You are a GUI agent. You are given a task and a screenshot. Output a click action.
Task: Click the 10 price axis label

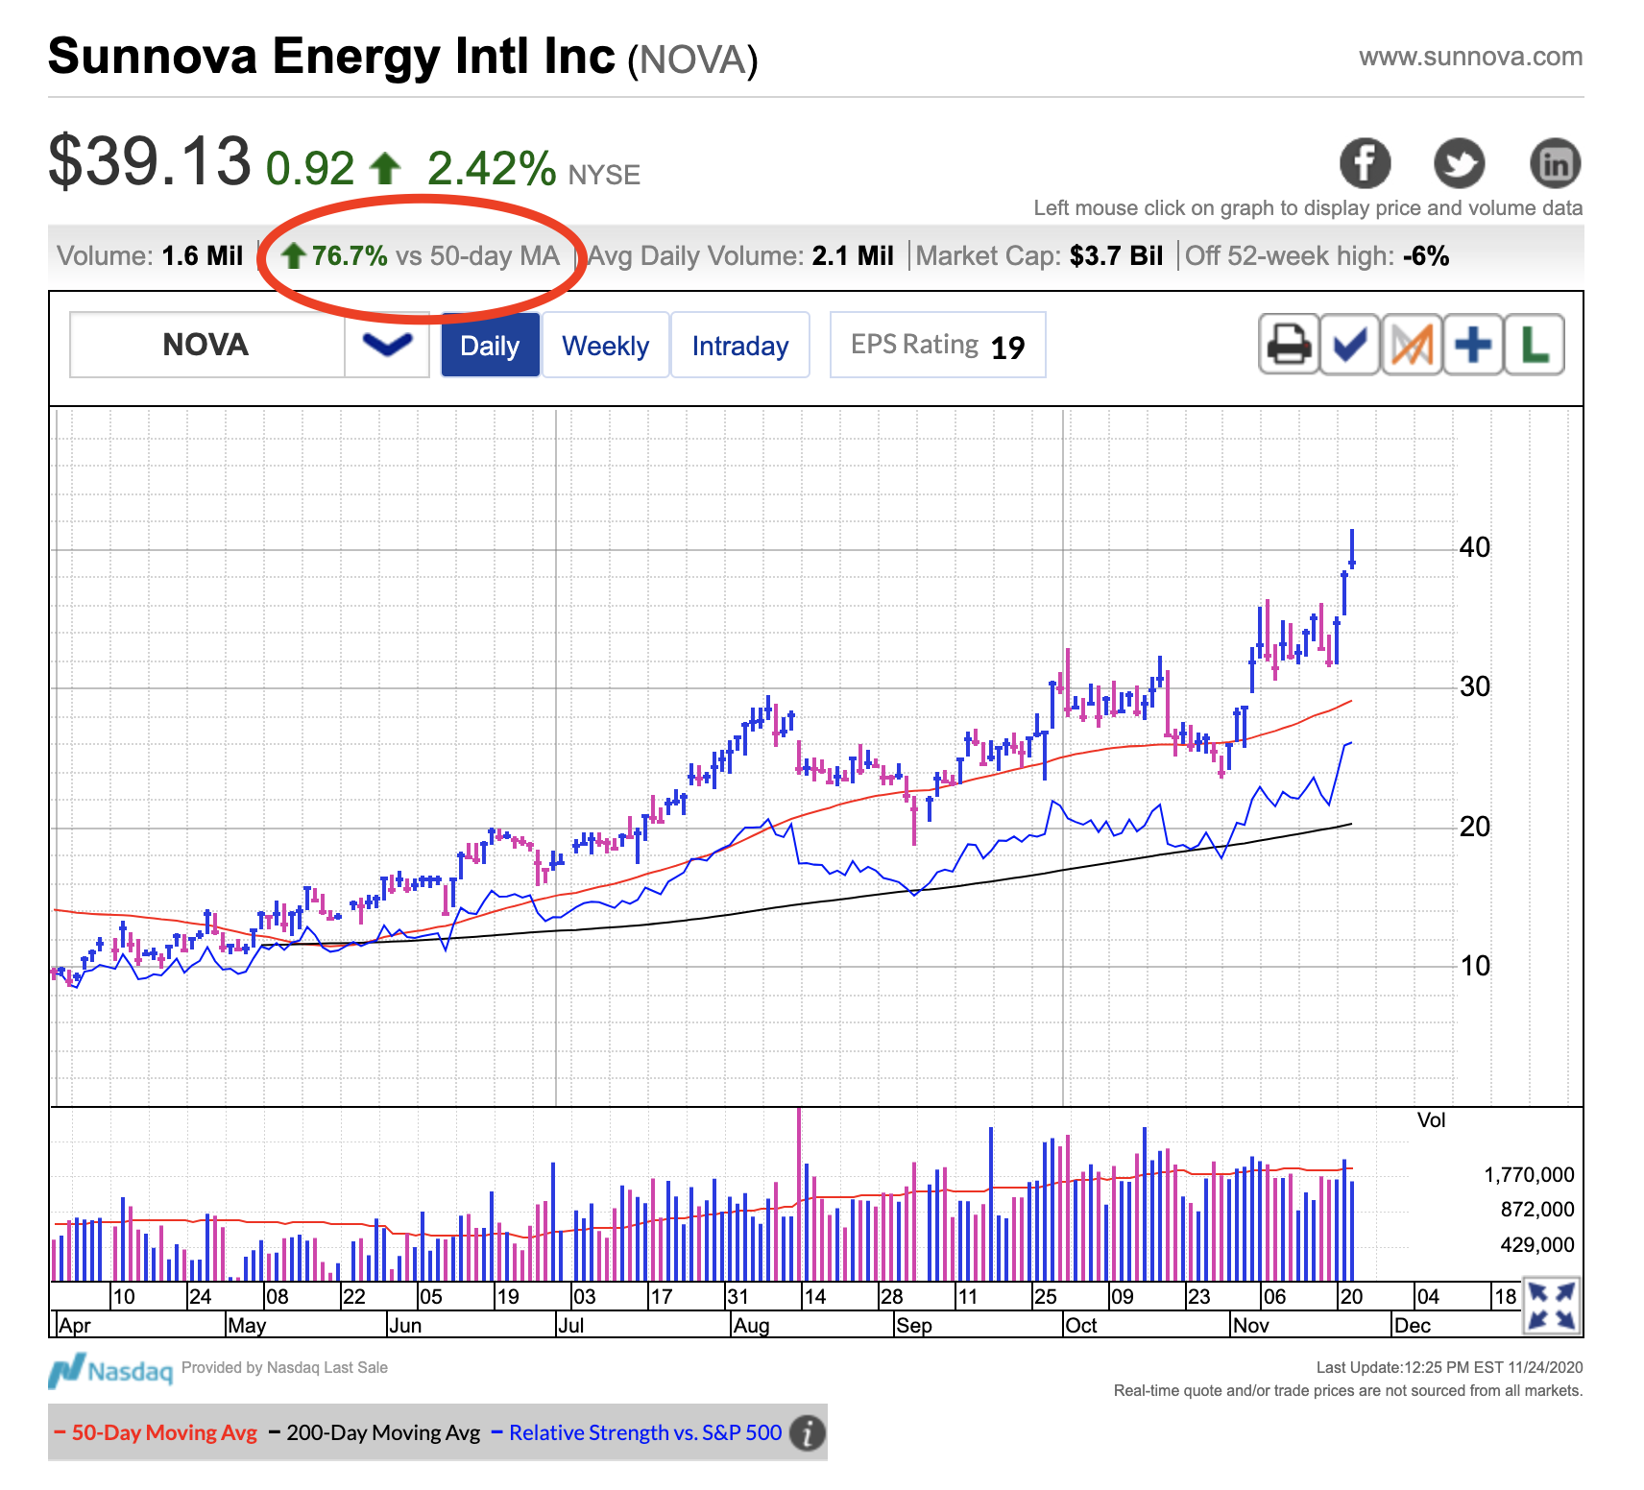1475,966
